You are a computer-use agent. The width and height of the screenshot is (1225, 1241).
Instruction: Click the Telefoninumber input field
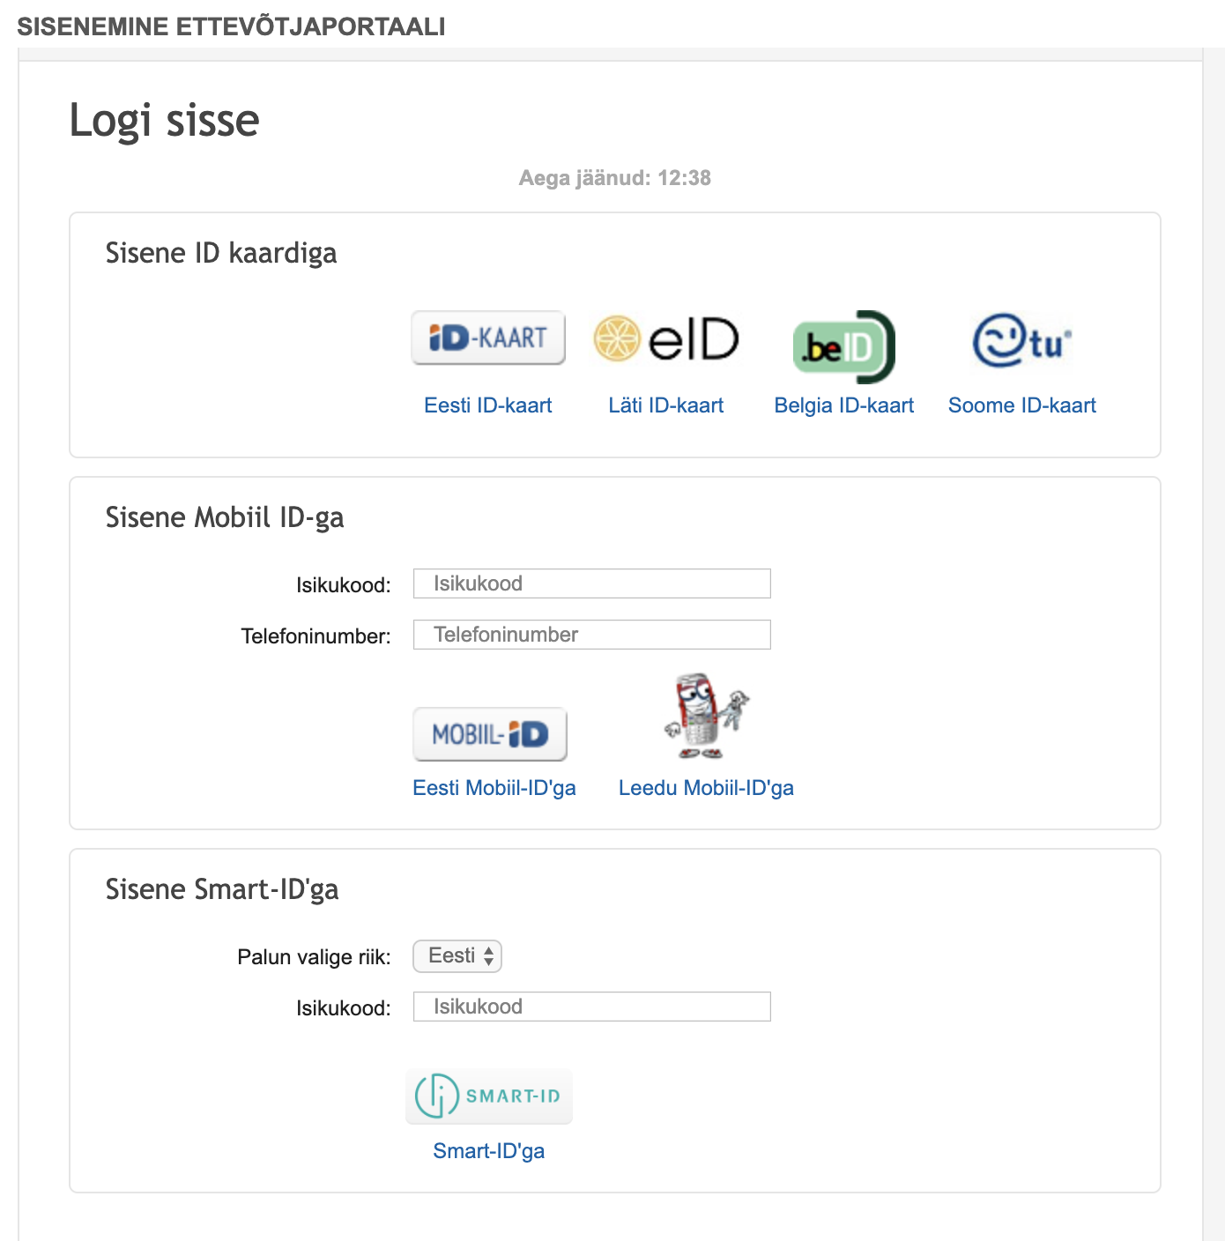coord(591,635)
